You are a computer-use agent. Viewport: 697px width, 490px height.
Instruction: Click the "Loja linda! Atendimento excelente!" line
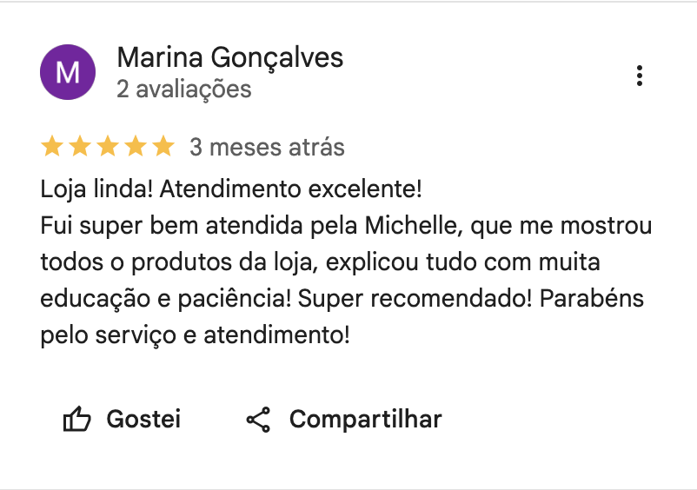pos(231,189)
